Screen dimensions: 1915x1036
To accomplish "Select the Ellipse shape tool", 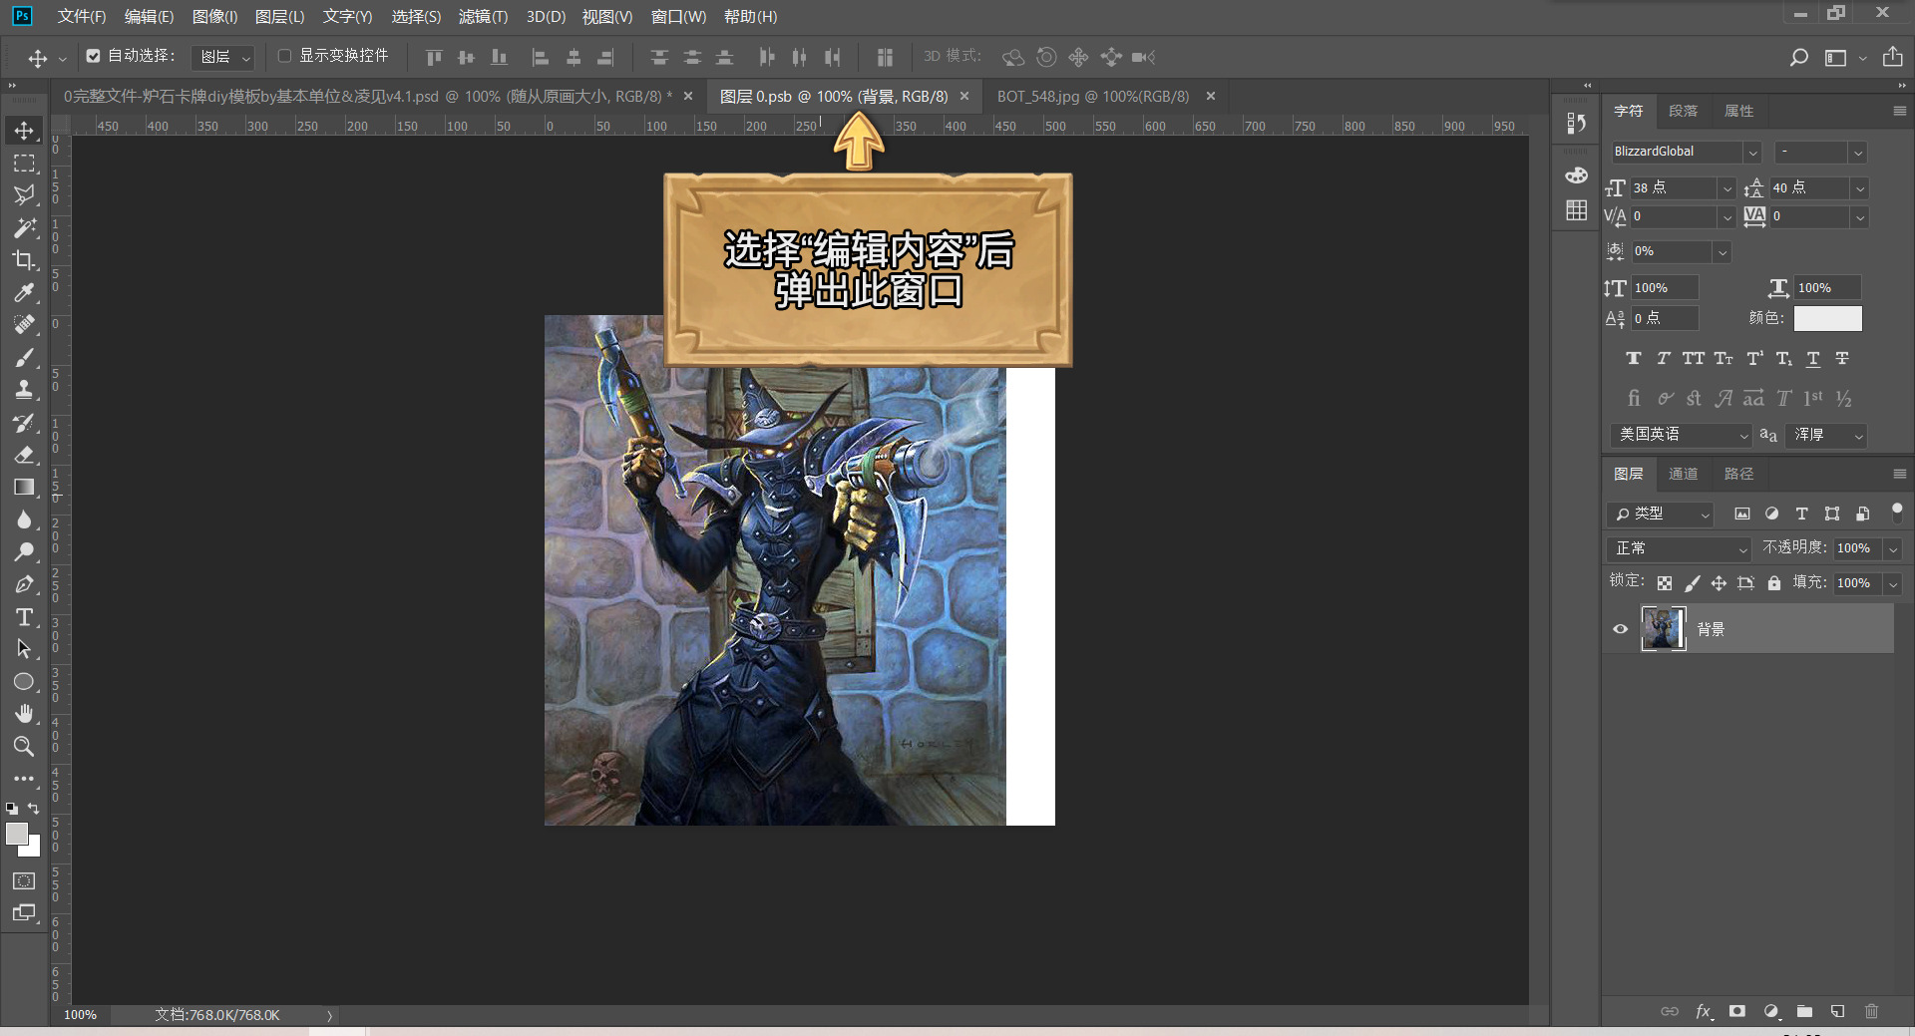I will pyautogui.click(x=24, y=682).
